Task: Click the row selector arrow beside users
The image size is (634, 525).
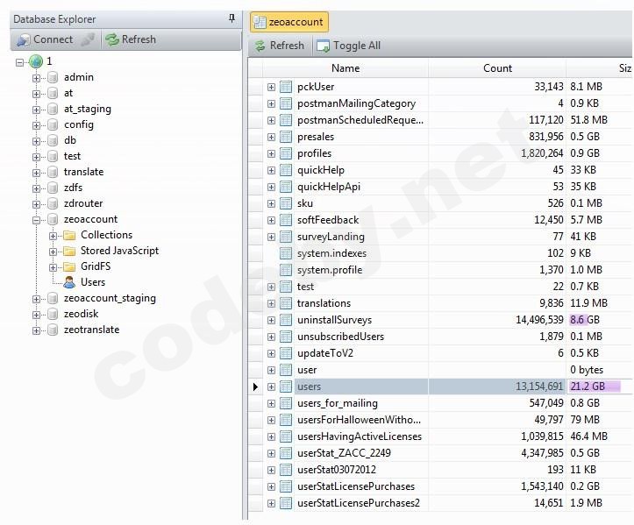Action: click(x=255, y=387)
